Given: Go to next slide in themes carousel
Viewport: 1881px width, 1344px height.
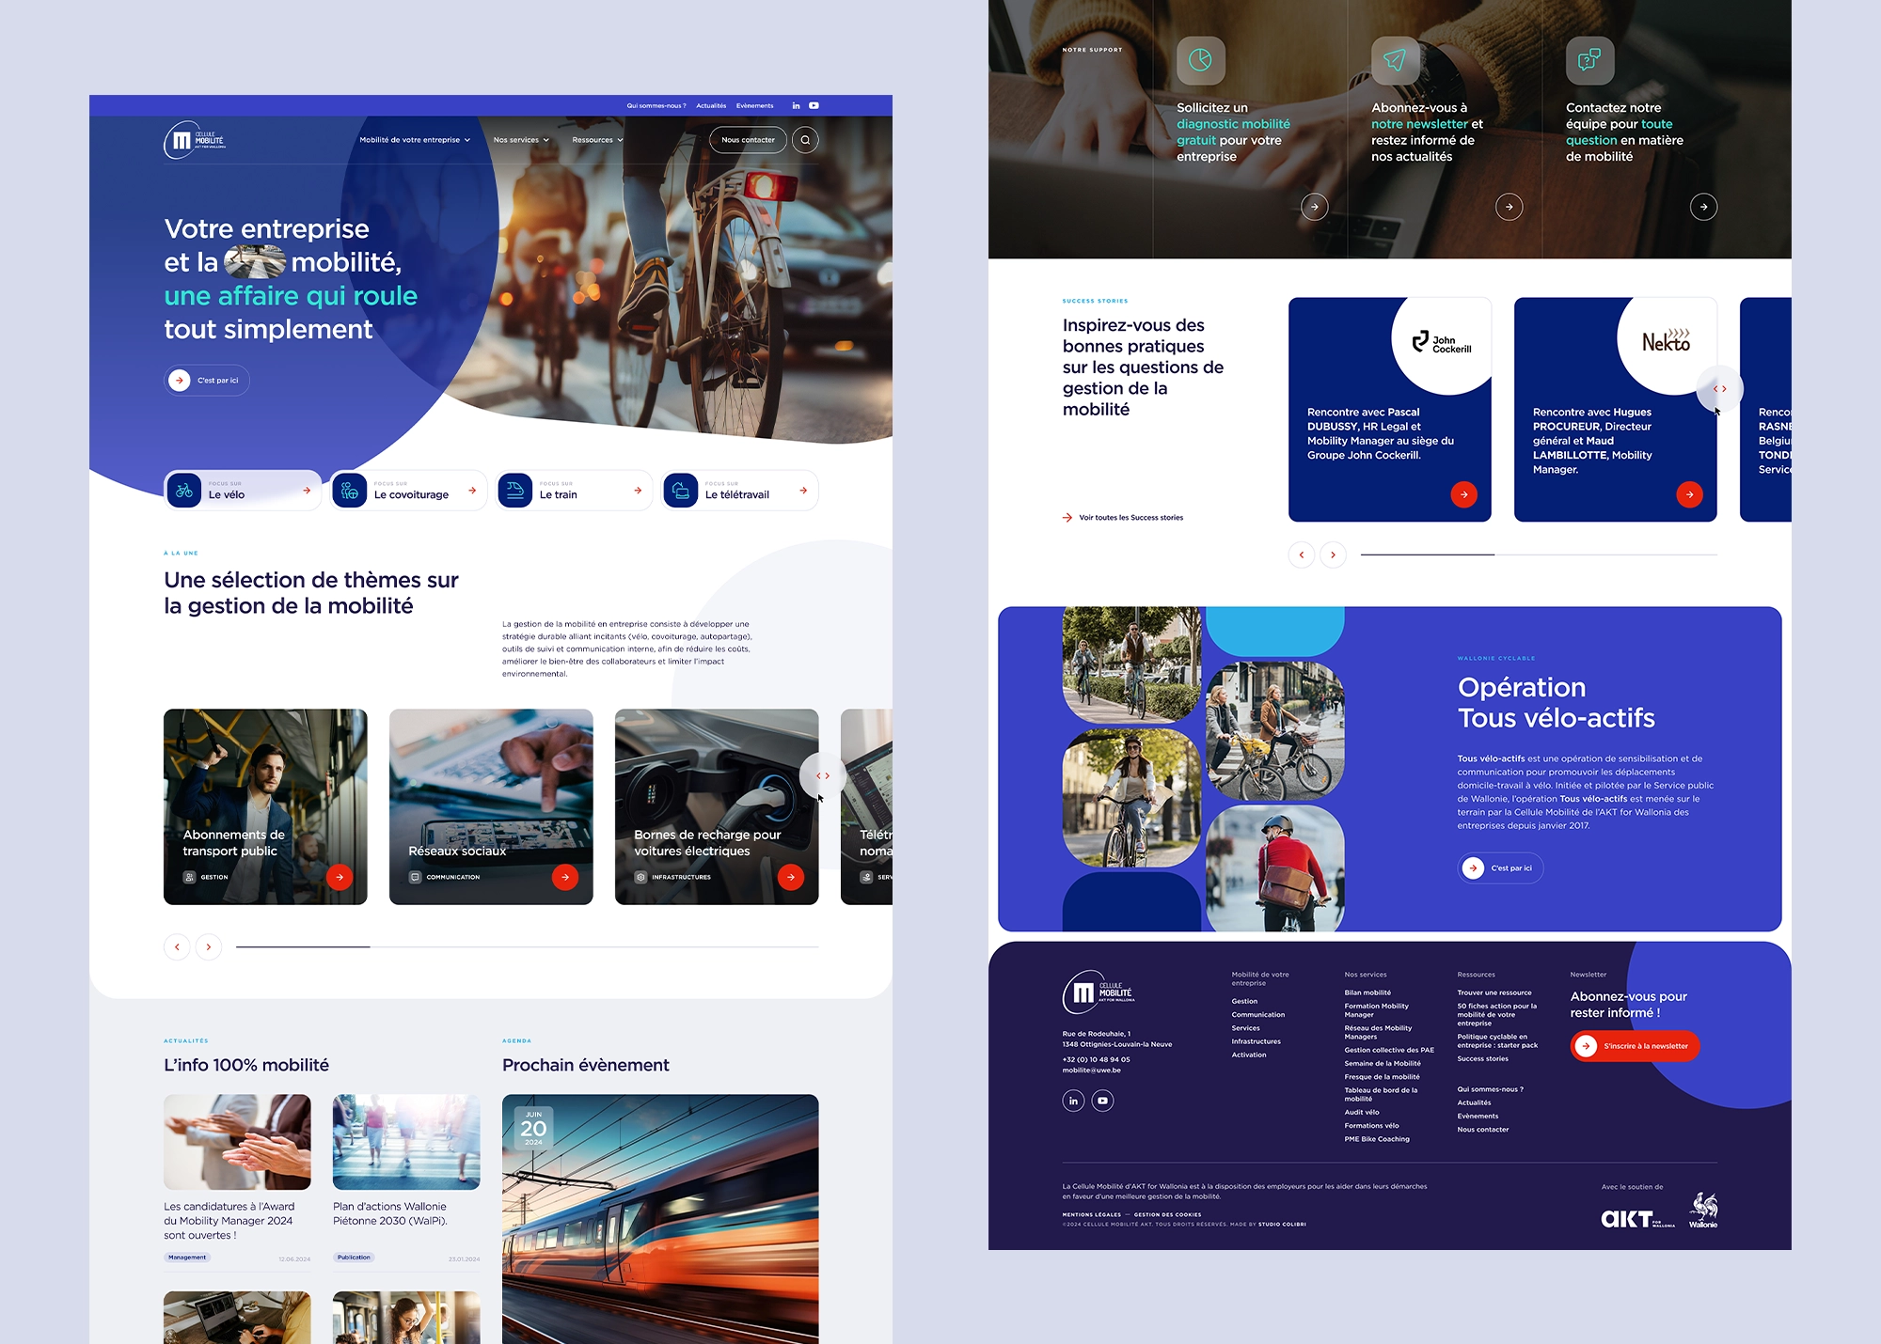Looking at the screenshot, I should (209, 946).
